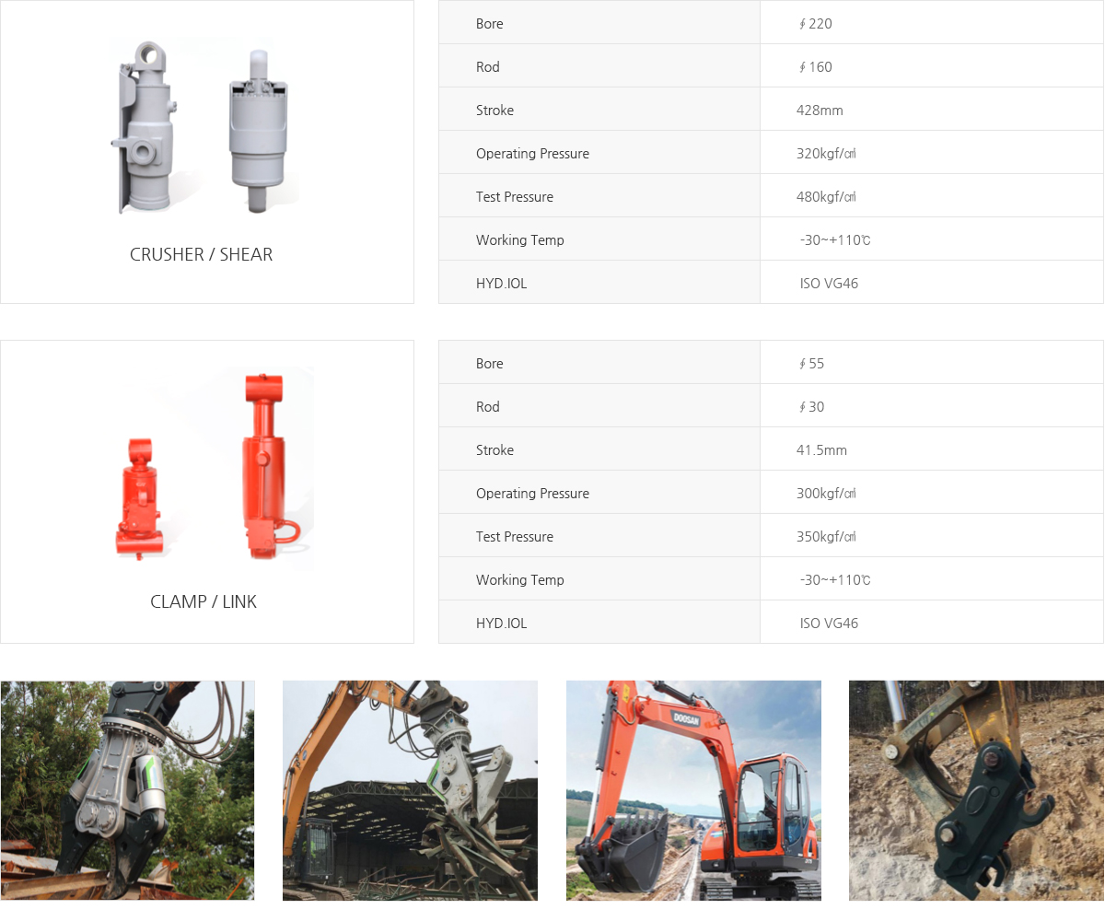Select 'HYD.IOL' in the Clamp / Link table
The height and width of the screenshot is (921, 1105).
tap(502, 623)
